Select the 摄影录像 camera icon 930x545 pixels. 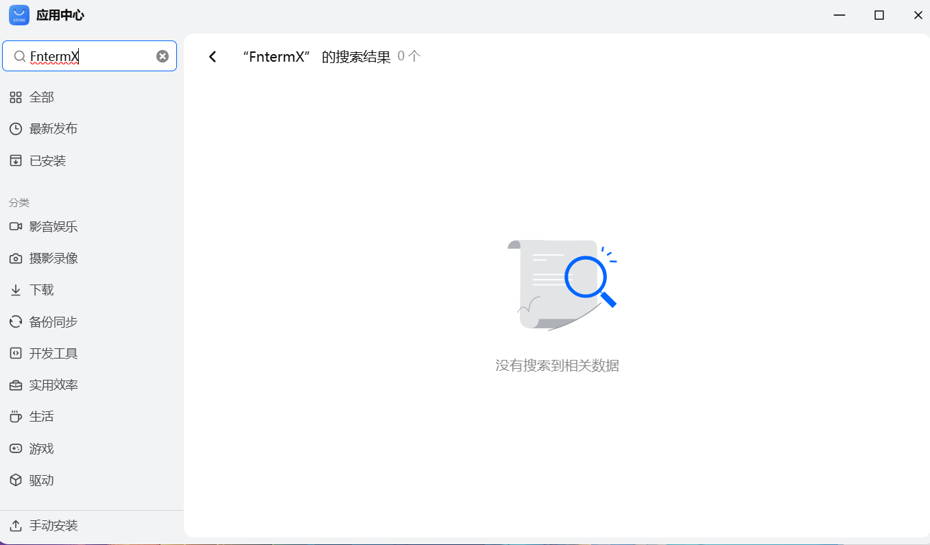click(x=16, y=258)
